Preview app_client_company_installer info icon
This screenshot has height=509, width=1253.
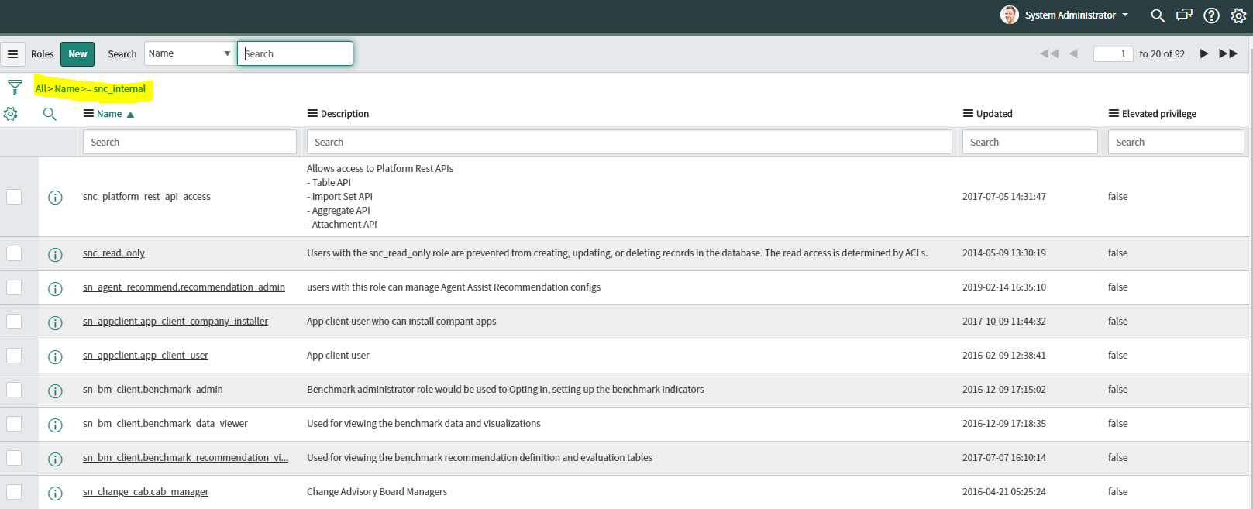pos(55,322)
